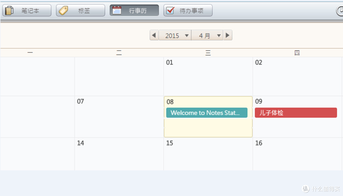Select the 行事历 calendar tab
The width and height of the screenshot is (343, 196).
click(134, 10)
